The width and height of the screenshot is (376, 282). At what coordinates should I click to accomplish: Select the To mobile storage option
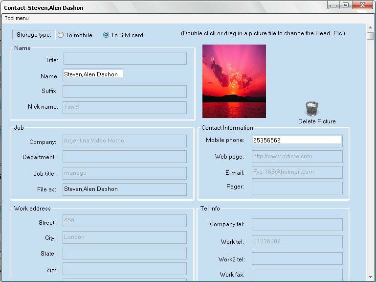pyautogui.click(x=75, y=35)
